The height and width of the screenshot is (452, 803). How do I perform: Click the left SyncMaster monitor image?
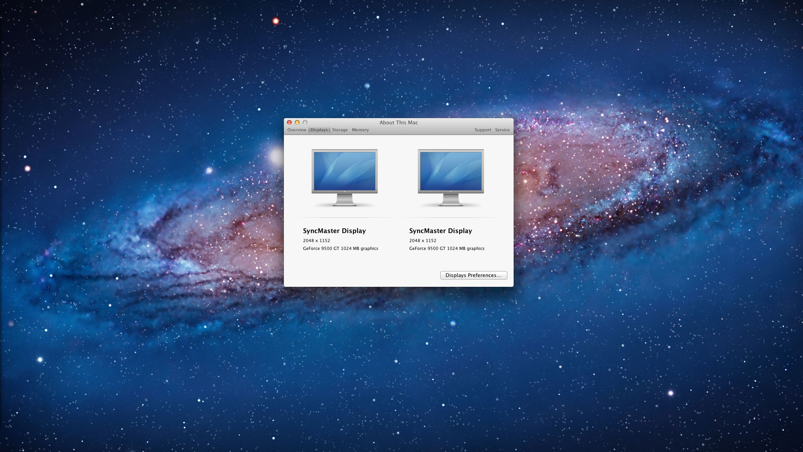pos(345,178)
